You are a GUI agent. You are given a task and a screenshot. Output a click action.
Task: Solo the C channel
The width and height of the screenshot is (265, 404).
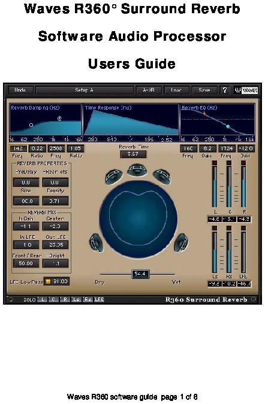coord(53,299)
